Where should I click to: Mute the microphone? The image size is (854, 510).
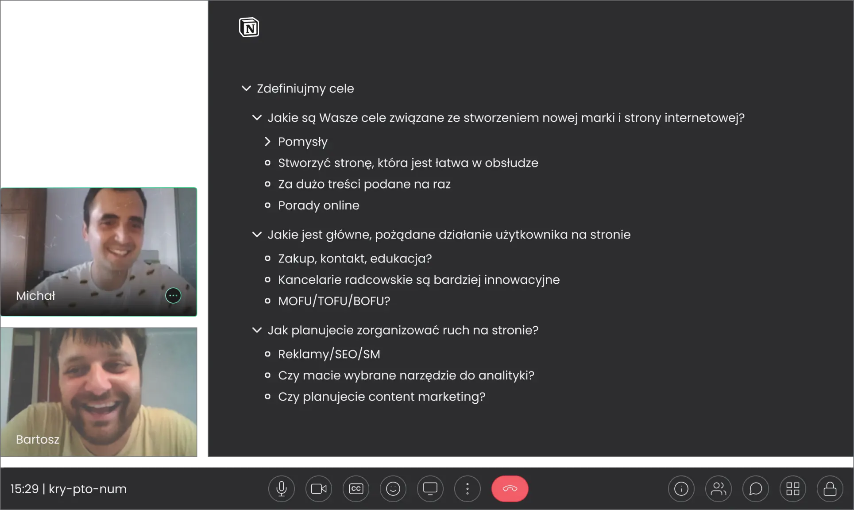click(x=281, y=489)
